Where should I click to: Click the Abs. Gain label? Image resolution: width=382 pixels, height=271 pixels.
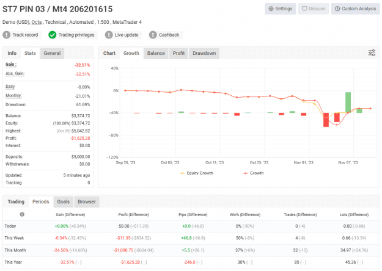point(15,73)
